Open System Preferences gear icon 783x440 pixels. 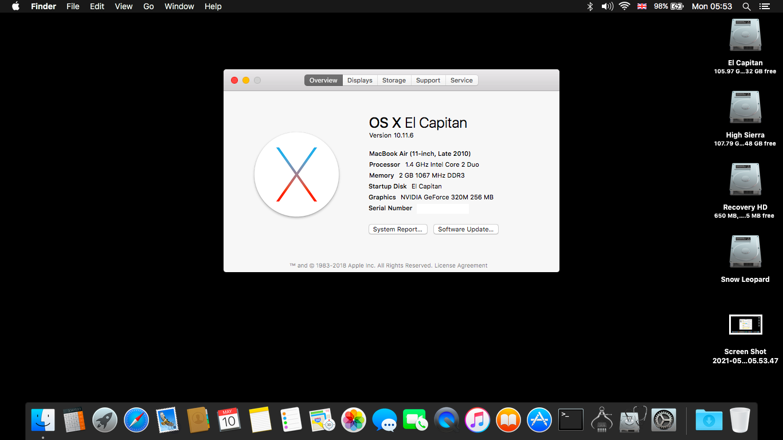[664, 420]
